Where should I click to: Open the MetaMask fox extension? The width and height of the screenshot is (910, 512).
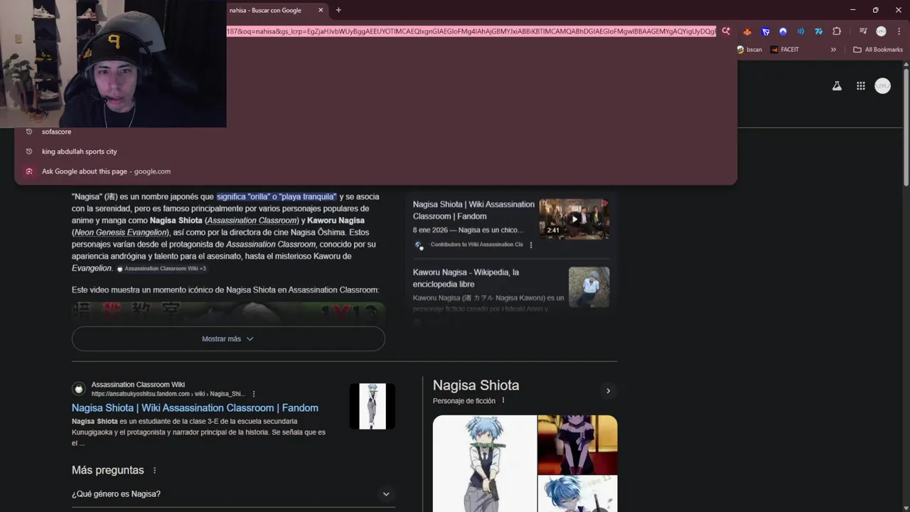click(747, 31)
